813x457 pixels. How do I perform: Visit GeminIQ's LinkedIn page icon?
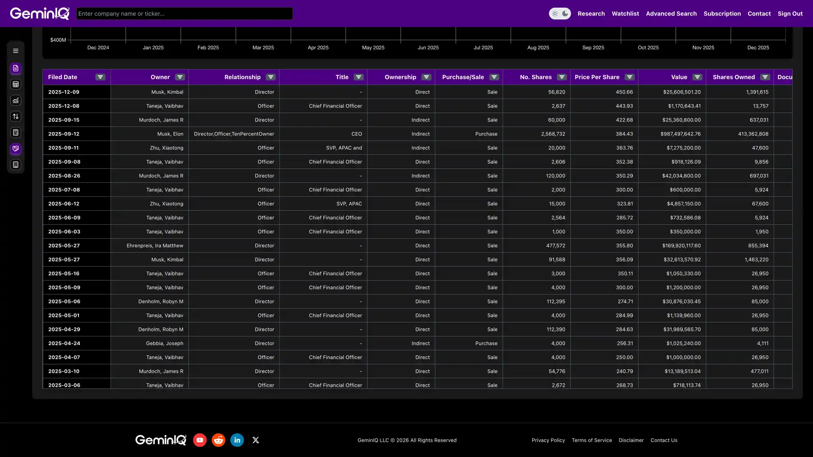pos(237,440)
